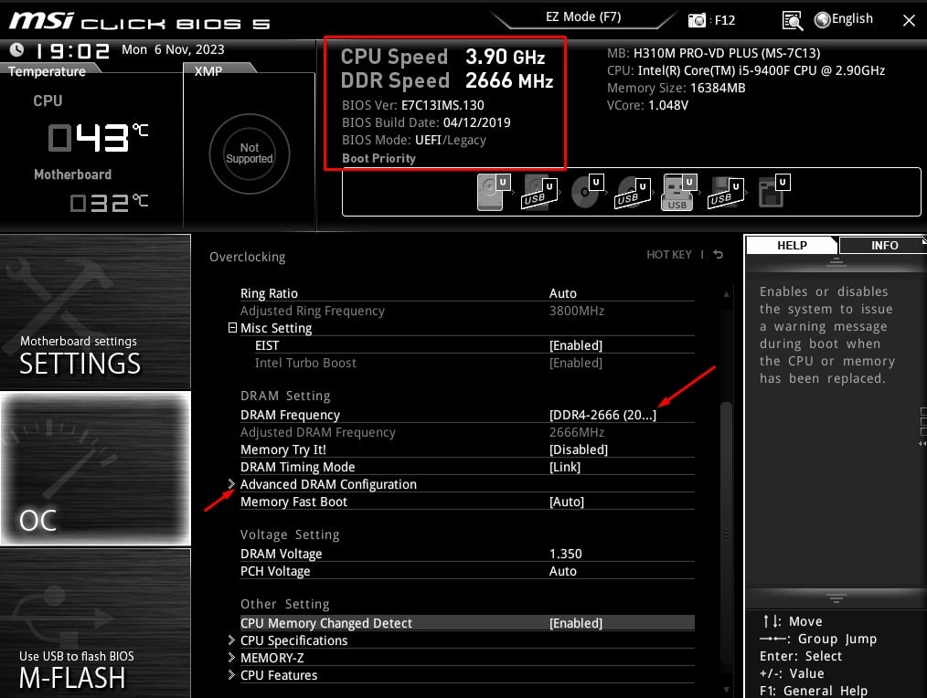Image resolution: width=927 pixels, height=698 pixels.
Task: Select the network boot device icon
Action: [x=774, y=192]
